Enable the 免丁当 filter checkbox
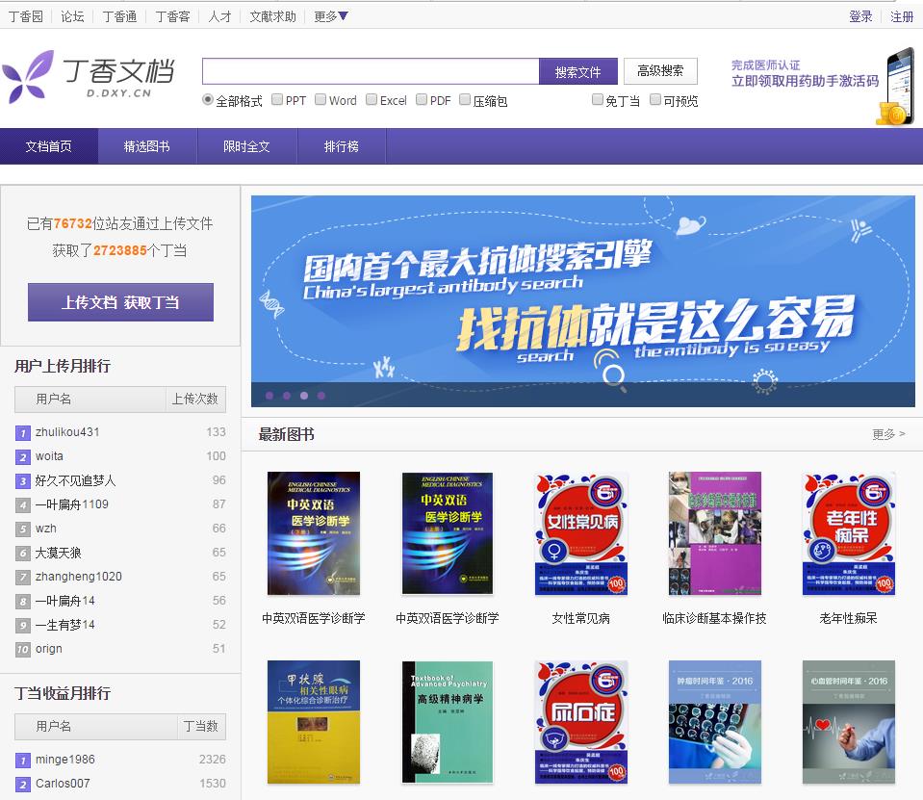The height and width of the screenshot is (800, 923). 597,99
